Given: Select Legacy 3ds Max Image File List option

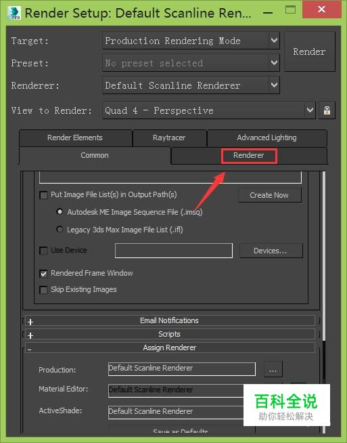Looking at the screenshot, I should [x=60, y=229].
